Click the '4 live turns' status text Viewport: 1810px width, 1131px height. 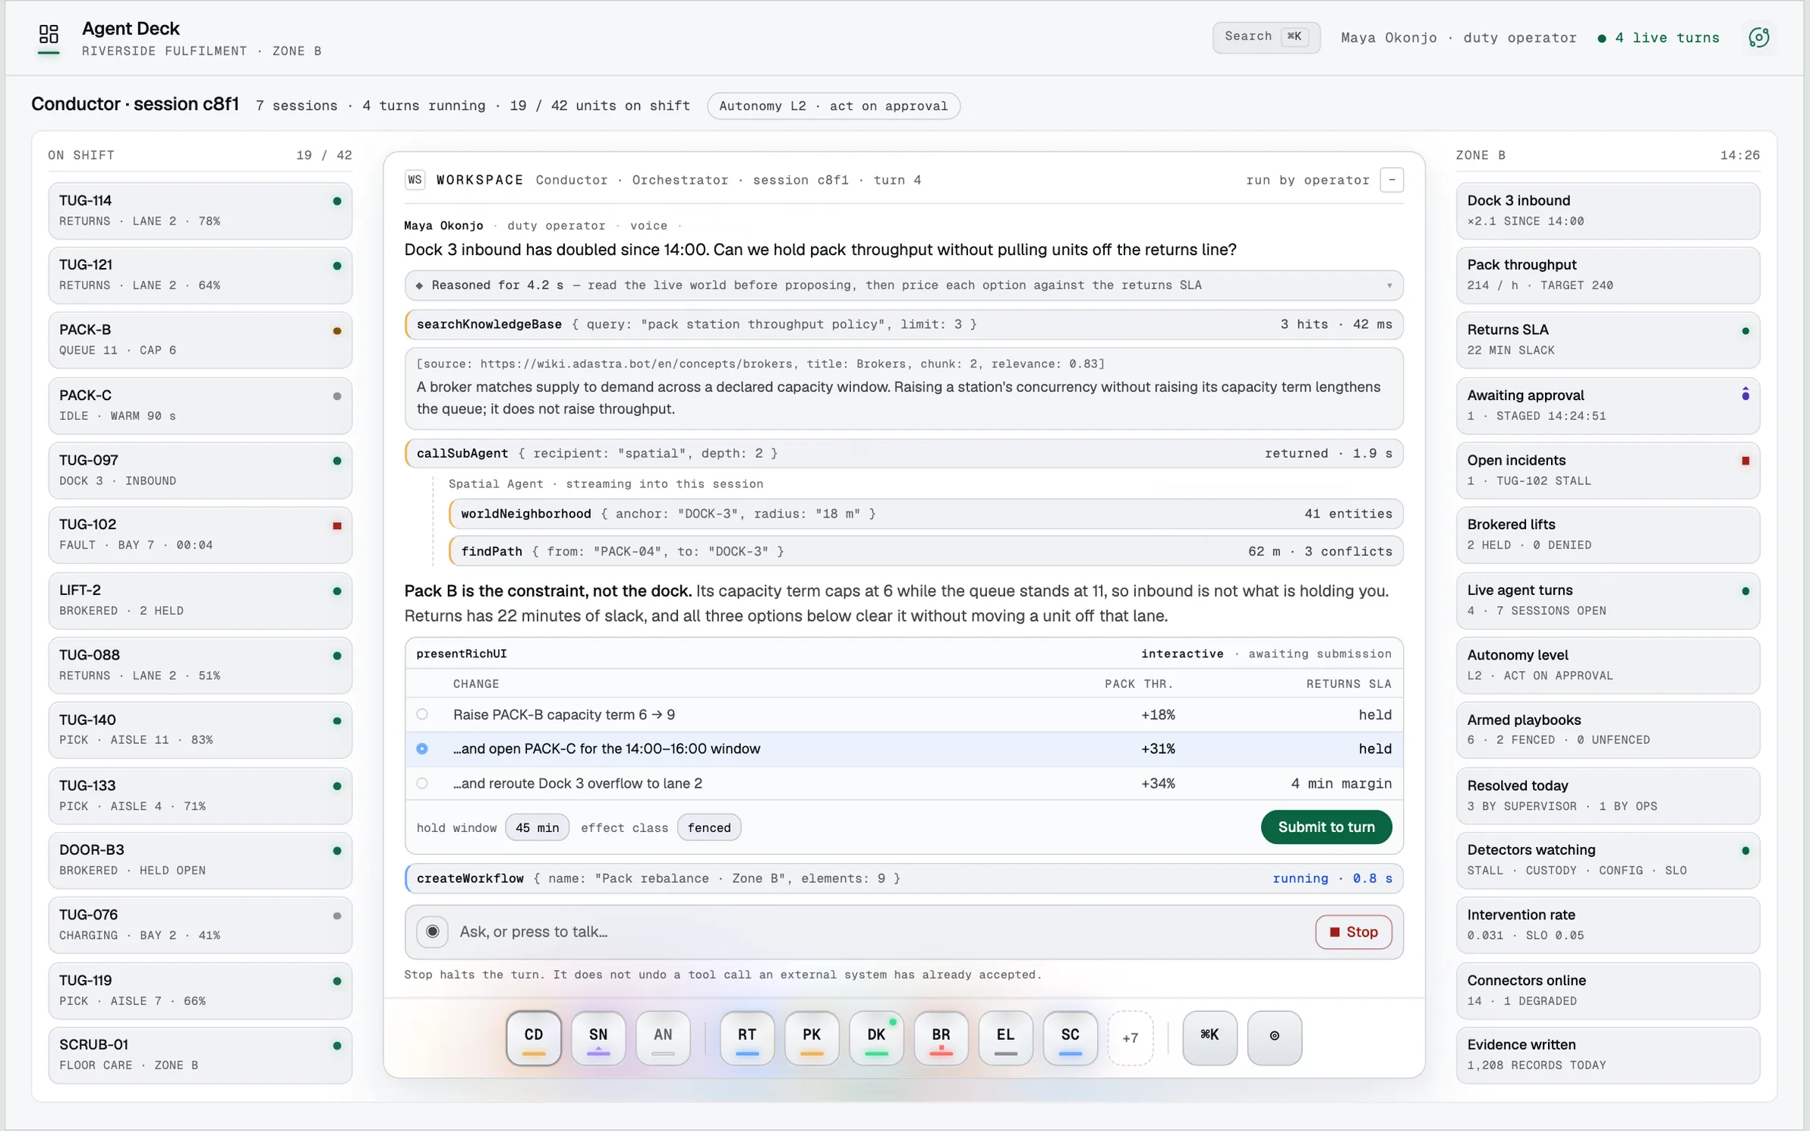click(x=1667, y=37)
